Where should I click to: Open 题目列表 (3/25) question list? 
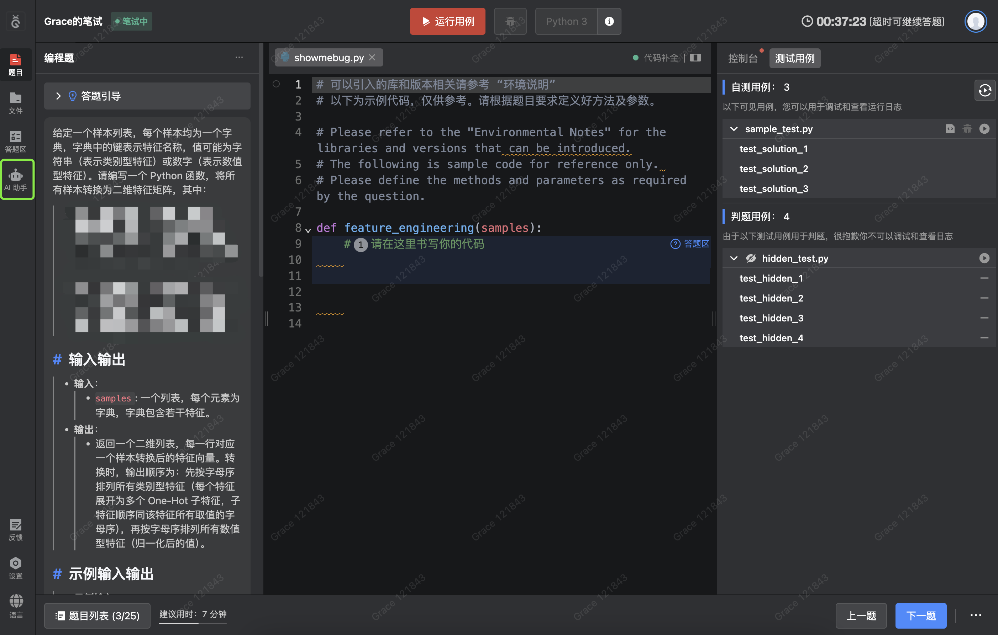pos(98,615)
